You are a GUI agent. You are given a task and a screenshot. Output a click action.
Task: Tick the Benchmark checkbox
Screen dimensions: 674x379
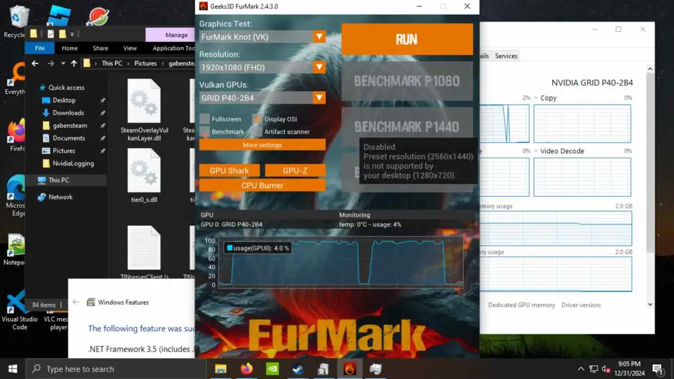point(204,132)
